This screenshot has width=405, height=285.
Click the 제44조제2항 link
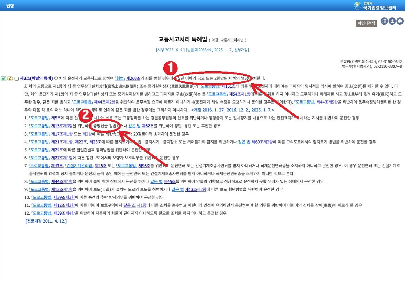click(104, 102)
